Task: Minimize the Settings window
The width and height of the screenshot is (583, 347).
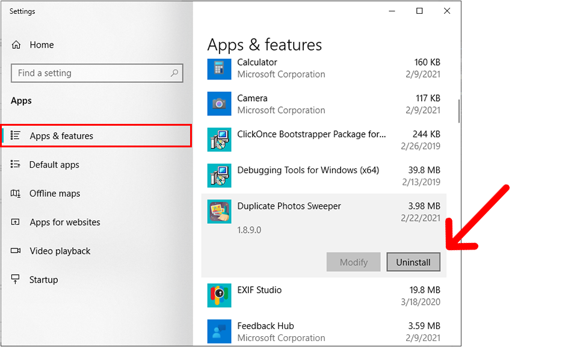Action: coord(392,11)
